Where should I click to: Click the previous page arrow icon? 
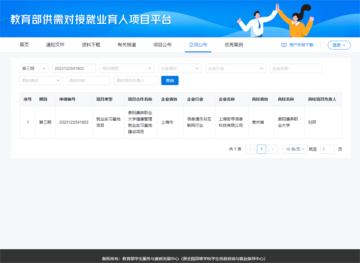coord(250,149)
